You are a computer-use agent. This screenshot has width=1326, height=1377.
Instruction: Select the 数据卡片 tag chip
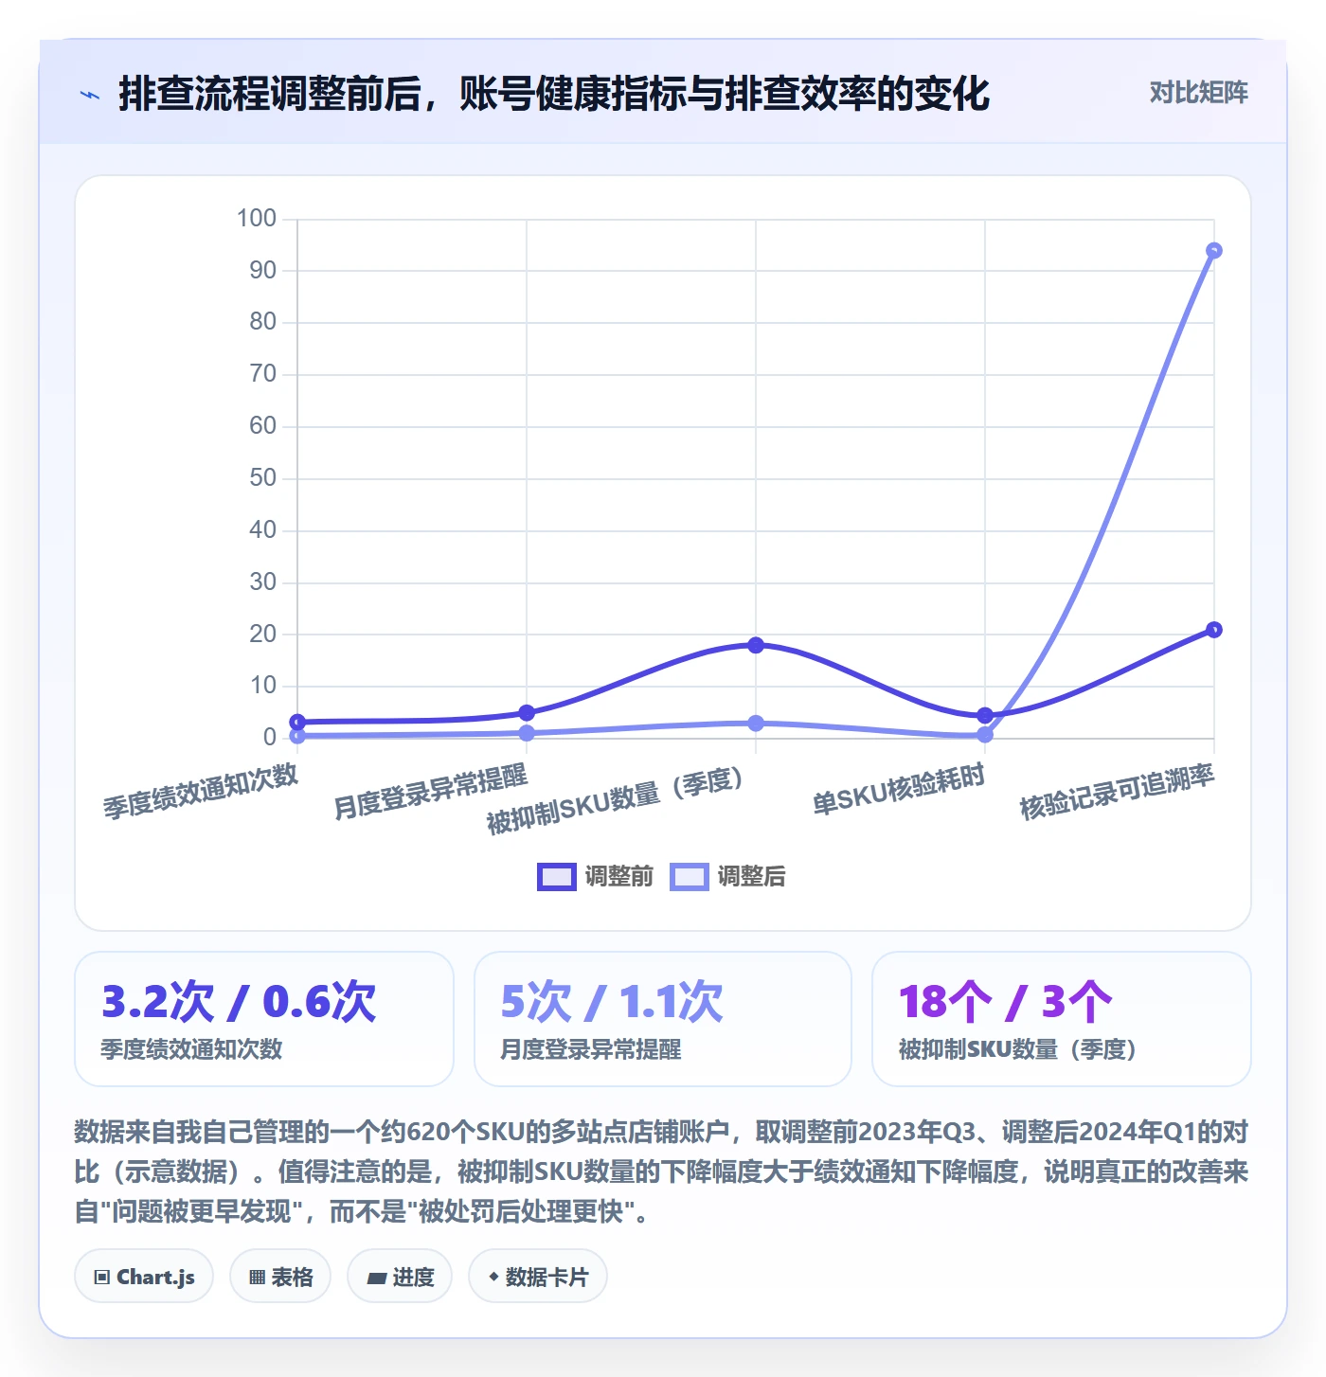point(538,1277)
